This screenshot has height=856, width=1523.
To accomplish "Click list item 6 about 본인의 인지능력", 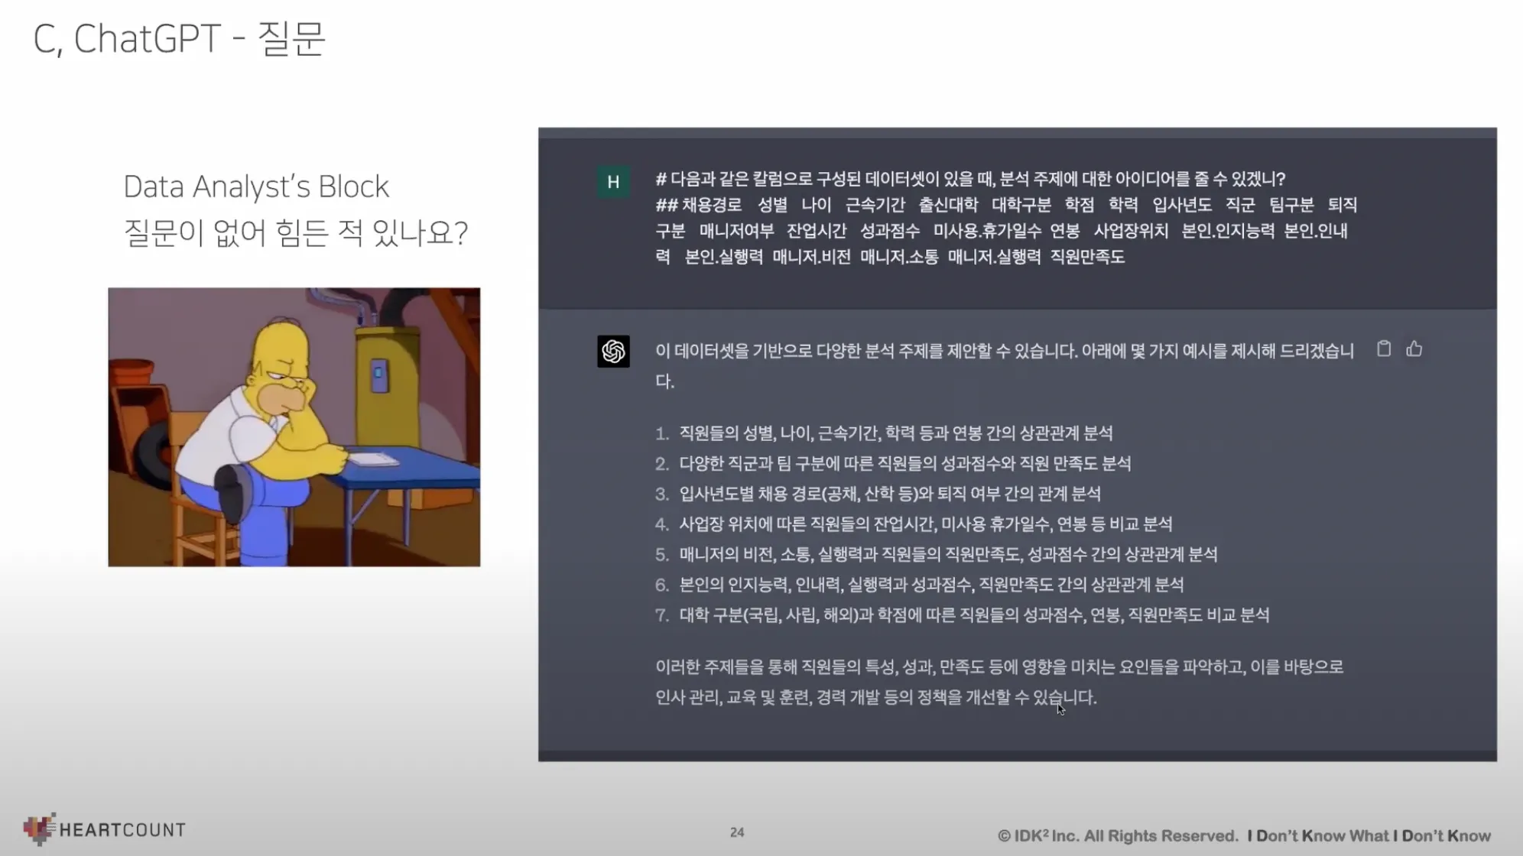I will click(x=930, y=585).
